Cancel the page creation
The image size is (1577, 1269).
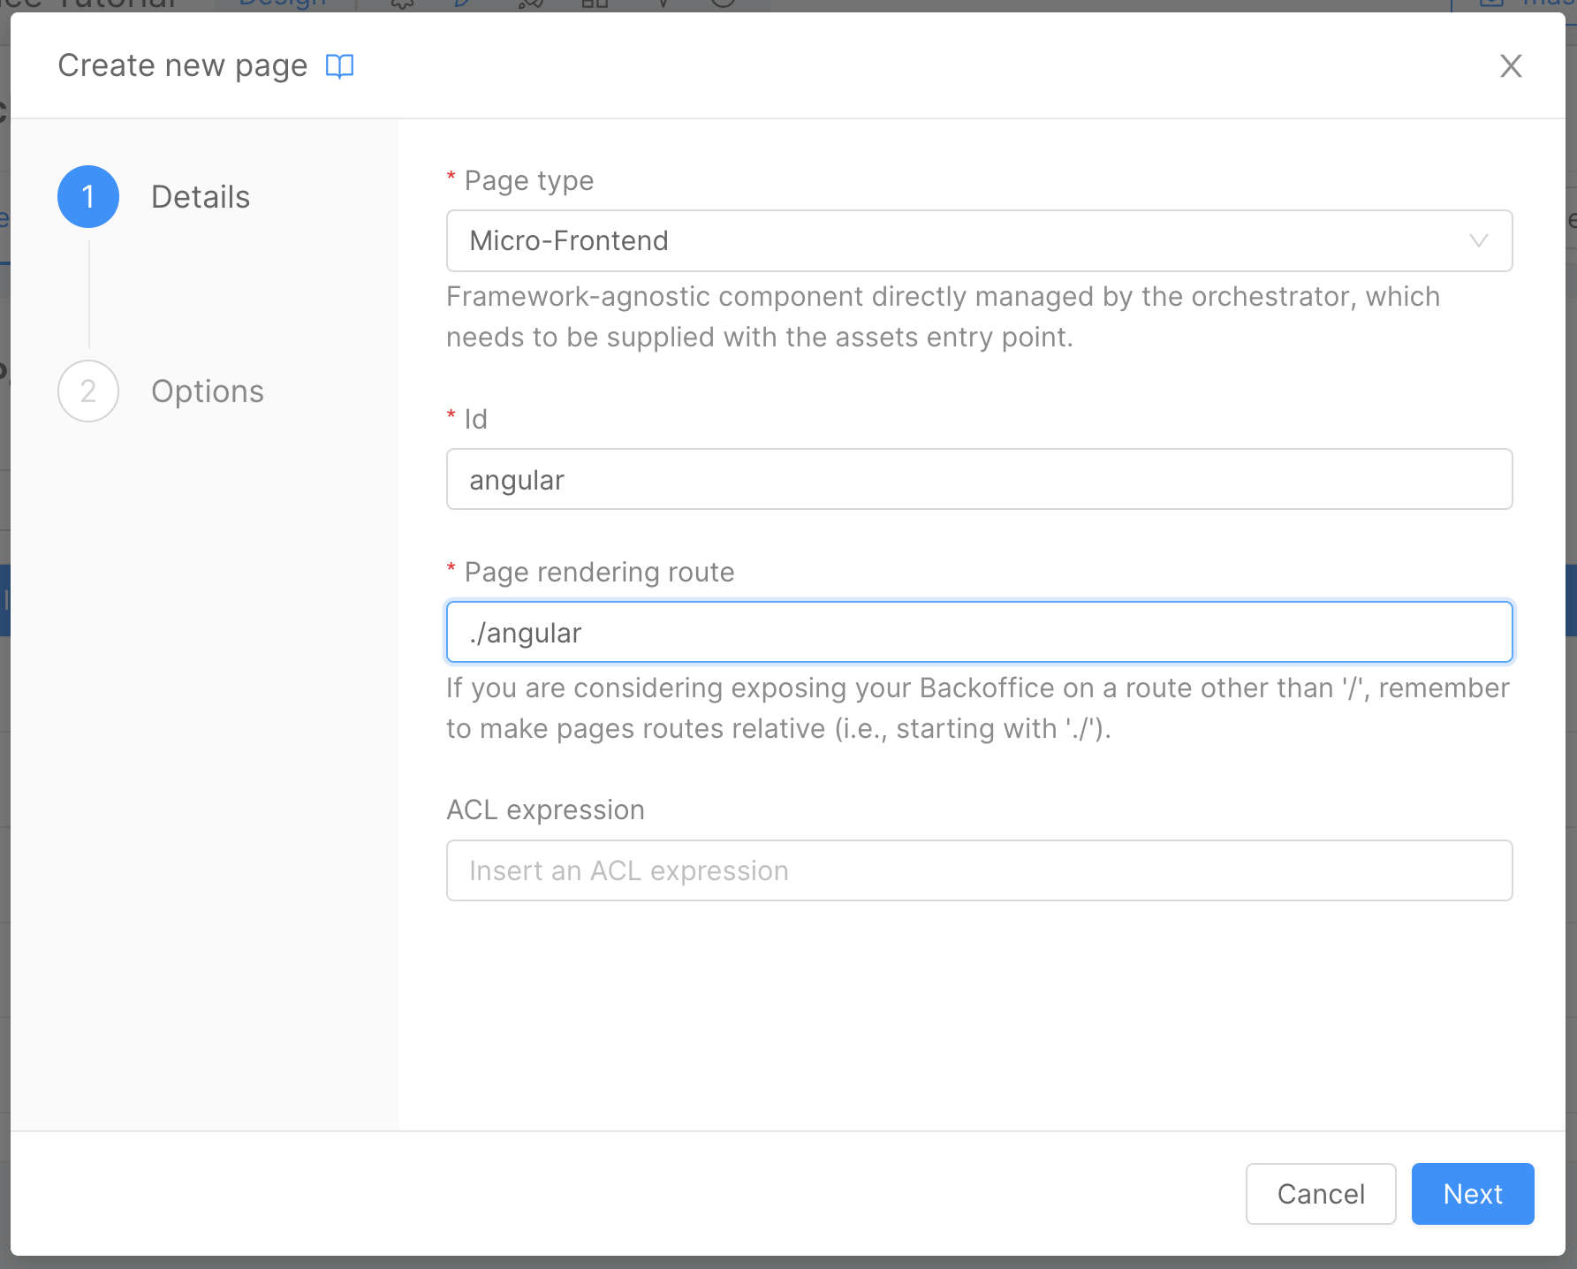tap(1320, 1194)
